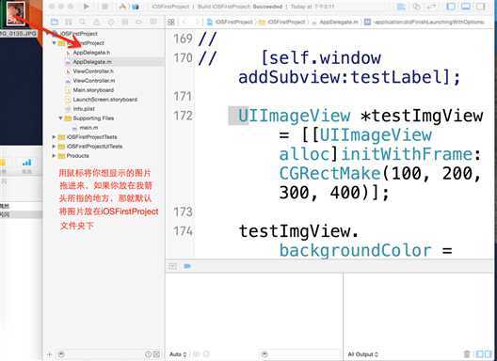Switch to the Version editor

pos(431,7)
